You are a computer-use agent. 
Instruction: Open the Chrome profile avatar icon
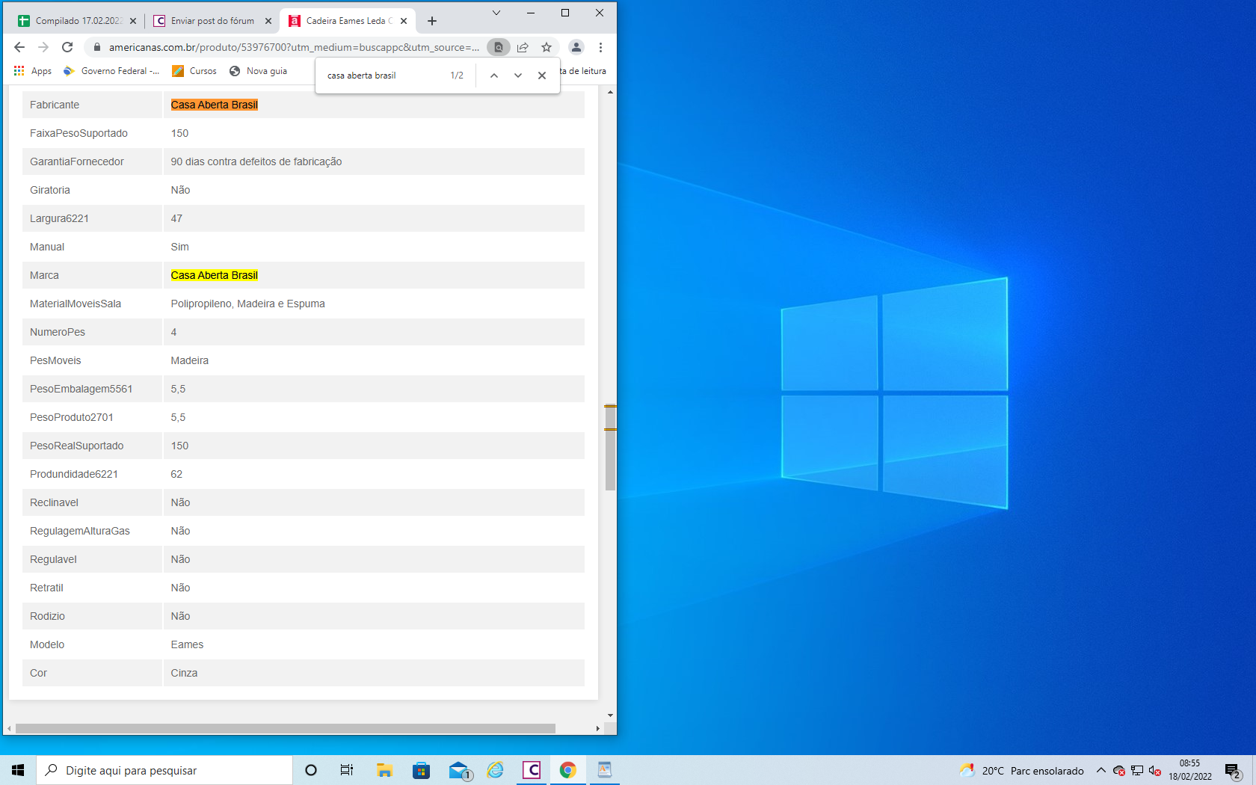click(x=576, y=47)
